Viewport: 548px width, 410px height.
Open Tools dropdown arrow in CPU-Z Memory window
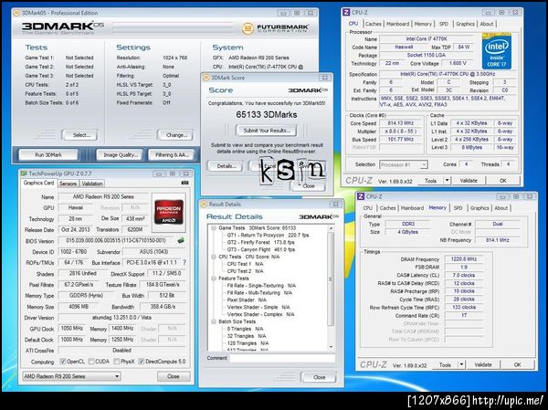pos(461,365)
